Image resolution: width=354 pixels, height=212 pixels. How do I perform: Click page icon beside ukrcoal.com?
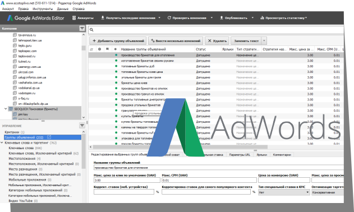point(15,72)
